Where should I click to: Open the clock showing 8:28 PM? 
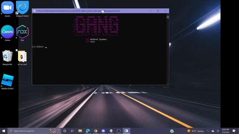226,131
